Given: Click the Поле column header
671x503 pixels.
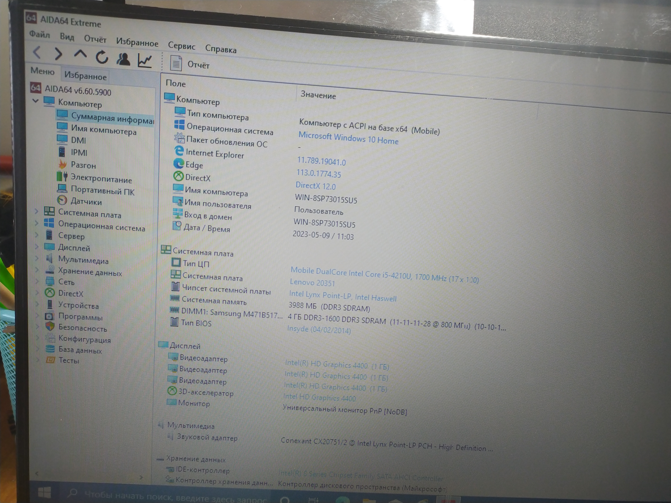Looking at the screenshot, I should (176, 83).
